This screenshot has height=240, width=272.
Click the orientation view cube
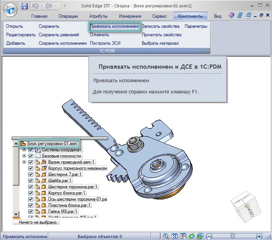pyautogui.click(x=246, y=207)
